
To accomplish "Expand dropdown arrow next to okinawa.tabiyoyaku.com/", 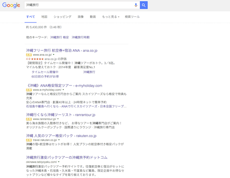I will [59, 161].
